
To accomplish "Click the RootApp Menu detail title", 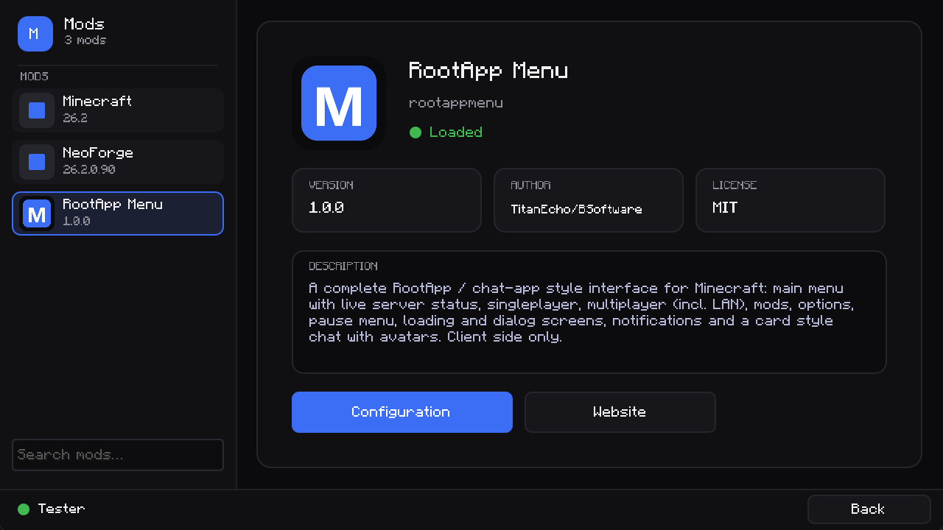I will [x=488, y=71].
